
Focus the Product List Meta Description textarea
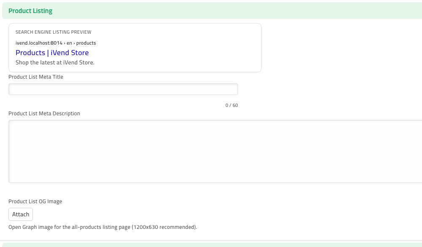215,151
